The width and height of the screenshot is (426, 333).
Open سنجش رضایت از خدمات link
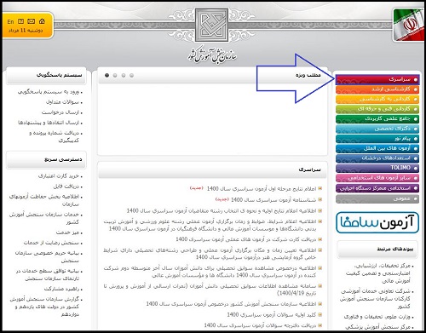pyautogui.click(x=51, y=243)
